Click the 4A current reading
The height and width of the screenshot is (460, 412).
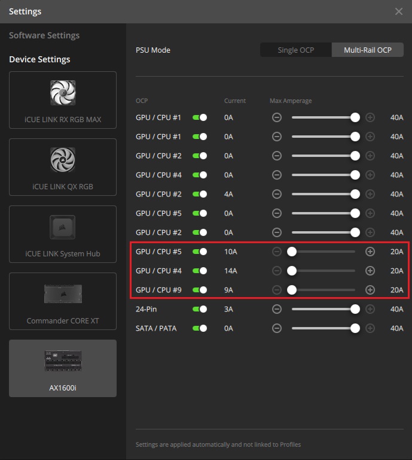(x=228, y=194)
